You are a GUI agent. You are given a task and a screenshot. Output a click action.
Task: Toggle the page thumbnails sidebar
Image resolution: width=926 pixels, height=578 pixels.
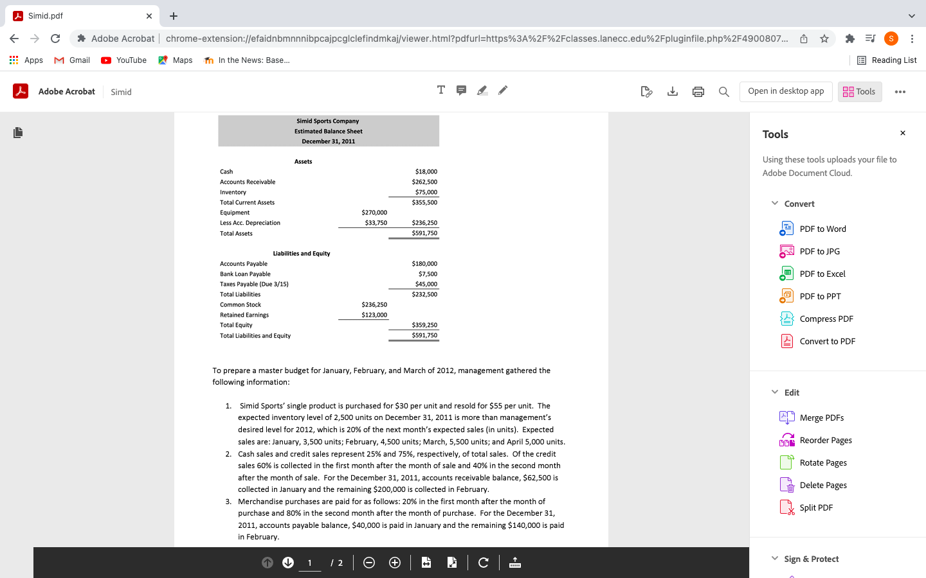click(x=17, y=132)
